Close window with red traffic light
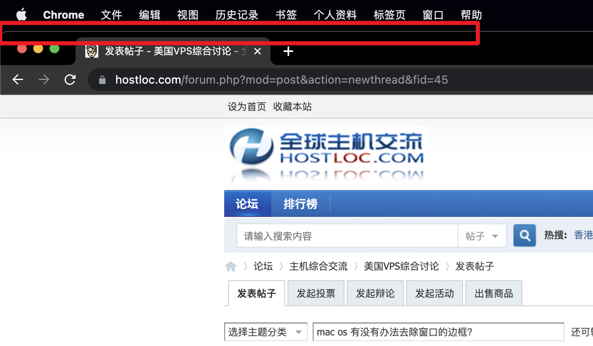This screenshot has height=346, width=593. pyautogui.click(x=22, y=49)
